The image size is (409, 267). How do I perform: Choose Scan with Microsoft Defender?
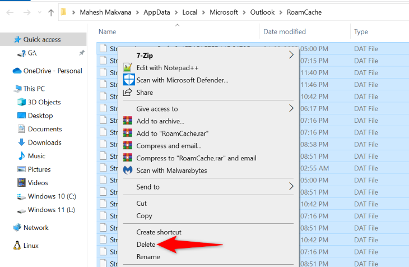click(208, 80)
